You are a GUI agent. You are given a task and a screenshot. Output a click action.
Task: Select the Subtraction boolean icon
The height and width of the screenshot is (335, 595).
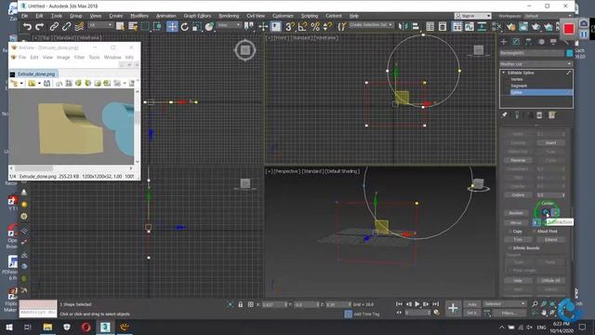[546, 213]
